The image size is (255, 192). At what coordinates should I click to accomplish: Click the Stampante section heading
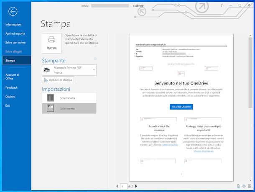(x=54, y=61)
